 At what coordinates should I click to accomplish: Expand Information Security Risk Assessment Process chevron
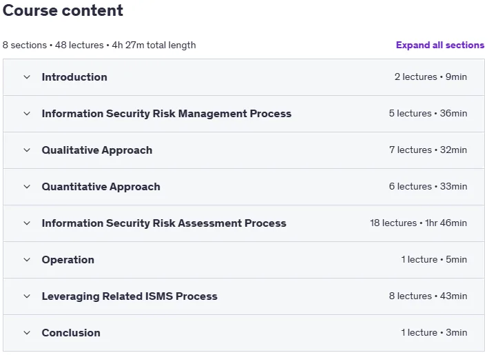(x=27, y=223)
